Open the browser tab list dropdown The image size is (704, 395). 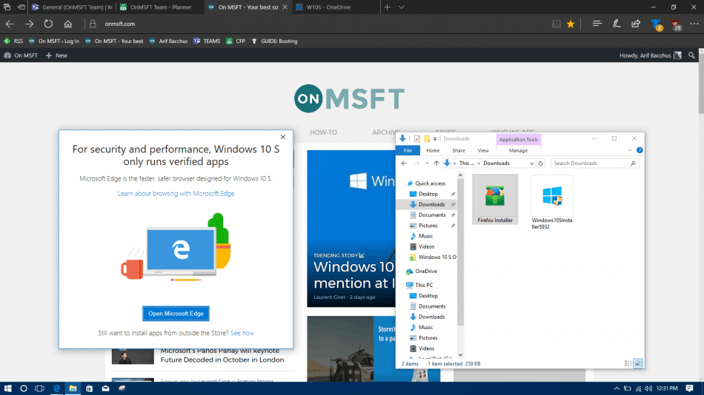pyautogui.click(x=402, y=7)
